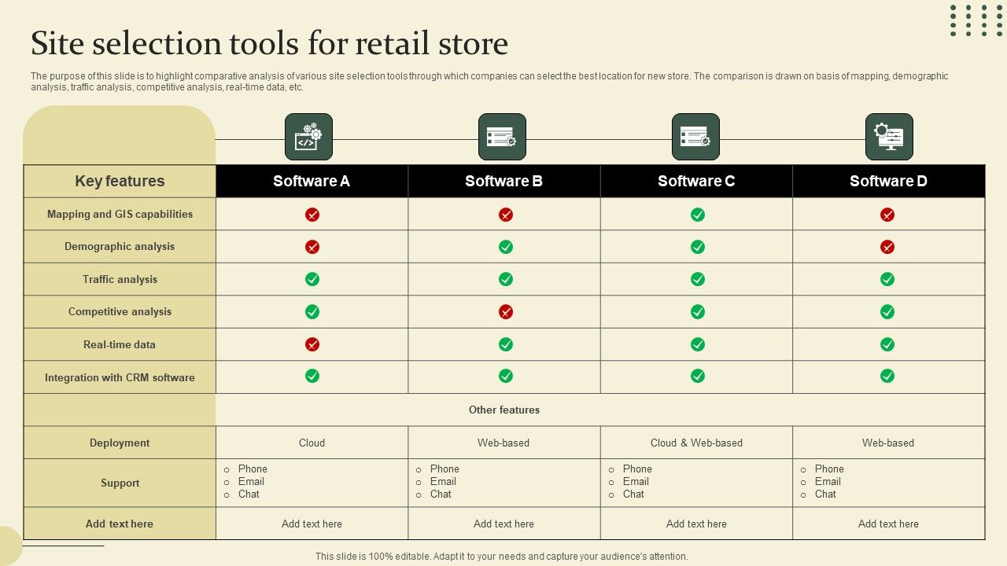Click Add text here under Software D

pos(888,524)
